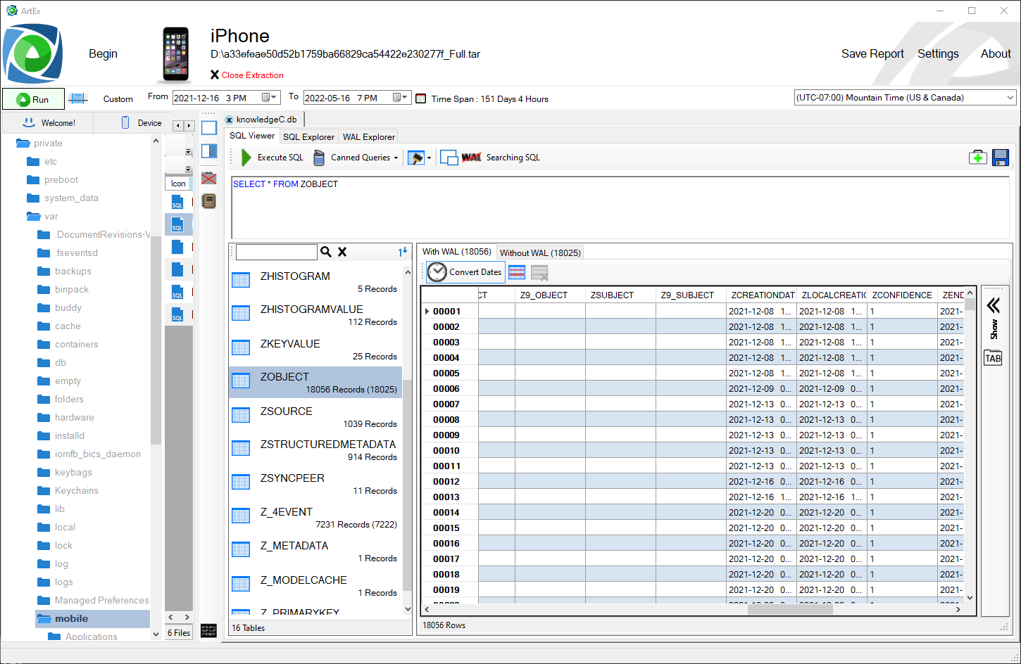The height and width of the screenshot is (664, 1021).
Task: Open the brush tool dropdown arrow
Action: [x=429, y=158]
